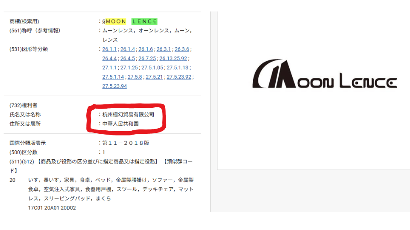The height and width of the screenshot is (230, 410).
Task: Open figure classification link 27.1.1
Action: [x=109, y=68]
